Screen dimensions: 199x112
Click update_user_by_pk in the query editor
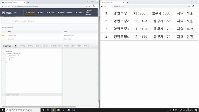(x=14, y=53)
